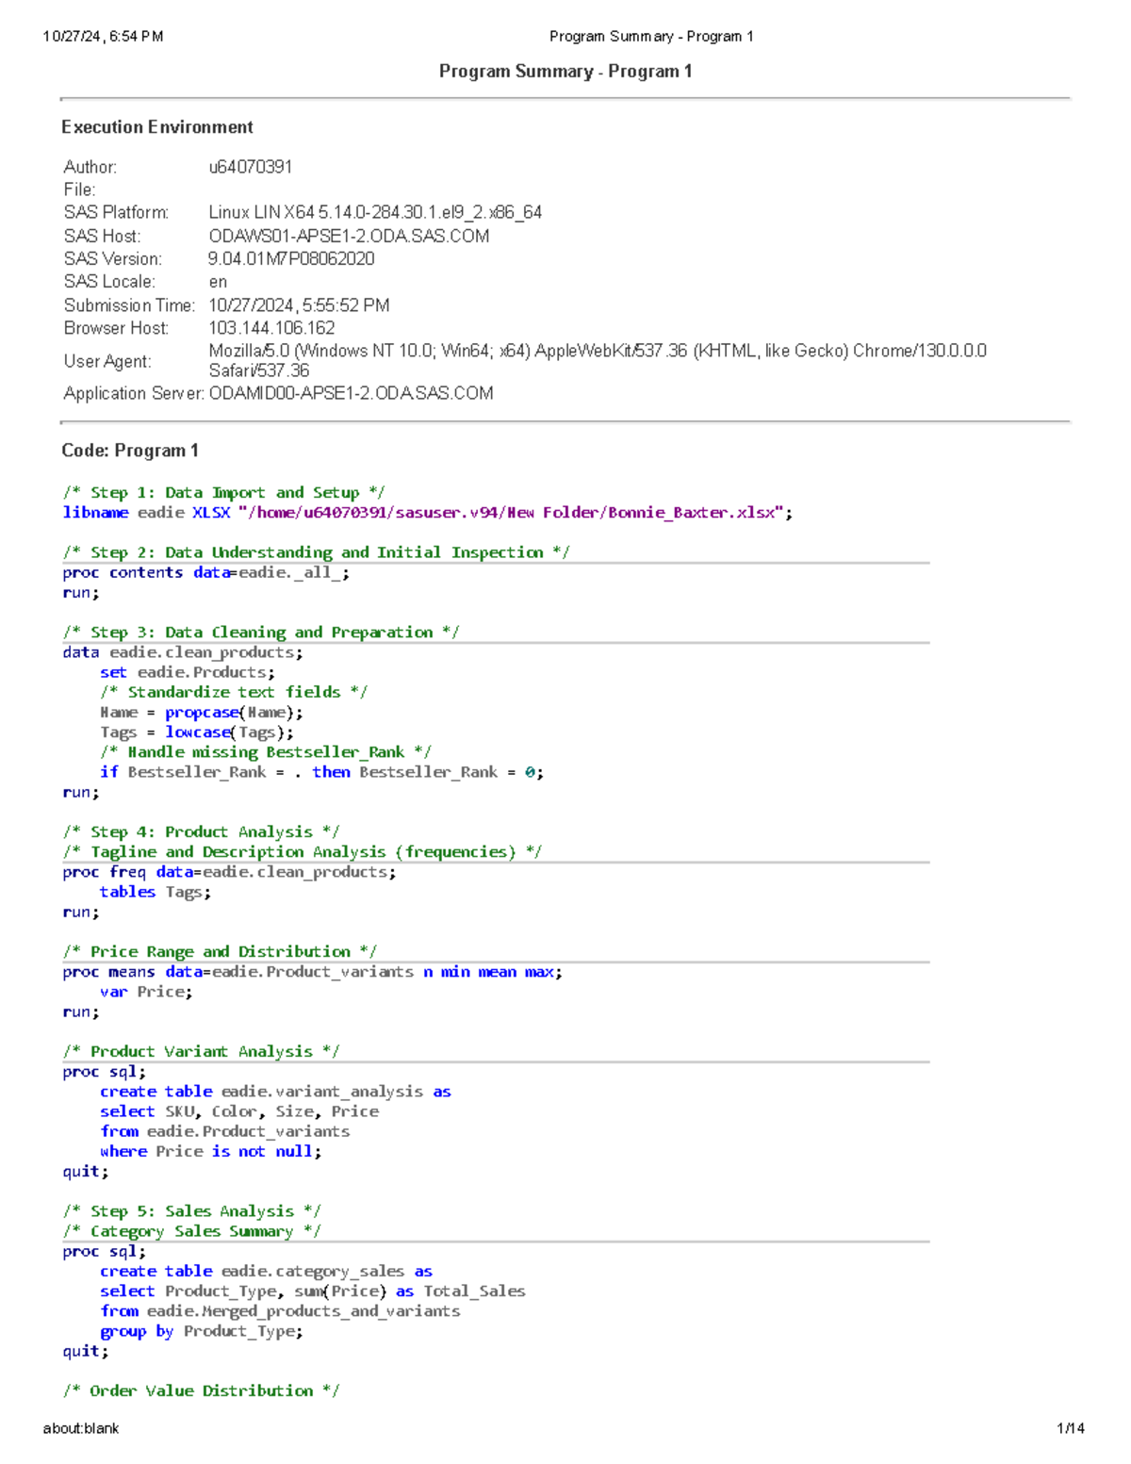Viewport: 1131px width, 1464px height.
Task: Click the 'proc freq' statement line
Action: (x=229, y=872)
